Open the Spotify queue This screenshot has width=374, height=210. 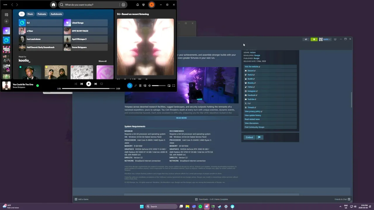tap(140, 85)
